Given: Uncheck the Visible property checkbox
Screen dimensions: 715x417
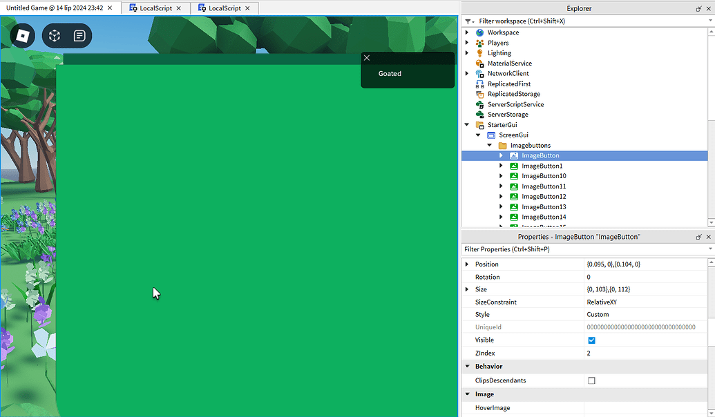Looking at the screenshot, I should [591, 340].
